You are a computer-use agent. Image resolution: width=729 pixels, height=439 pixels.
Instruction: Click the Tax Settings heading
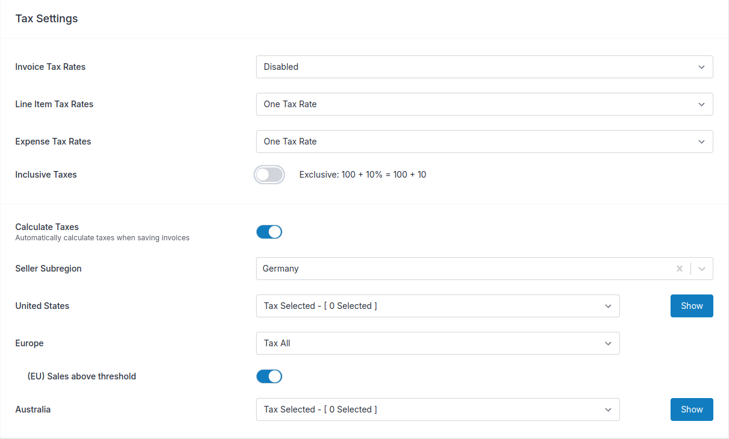[x=46, y=19]
